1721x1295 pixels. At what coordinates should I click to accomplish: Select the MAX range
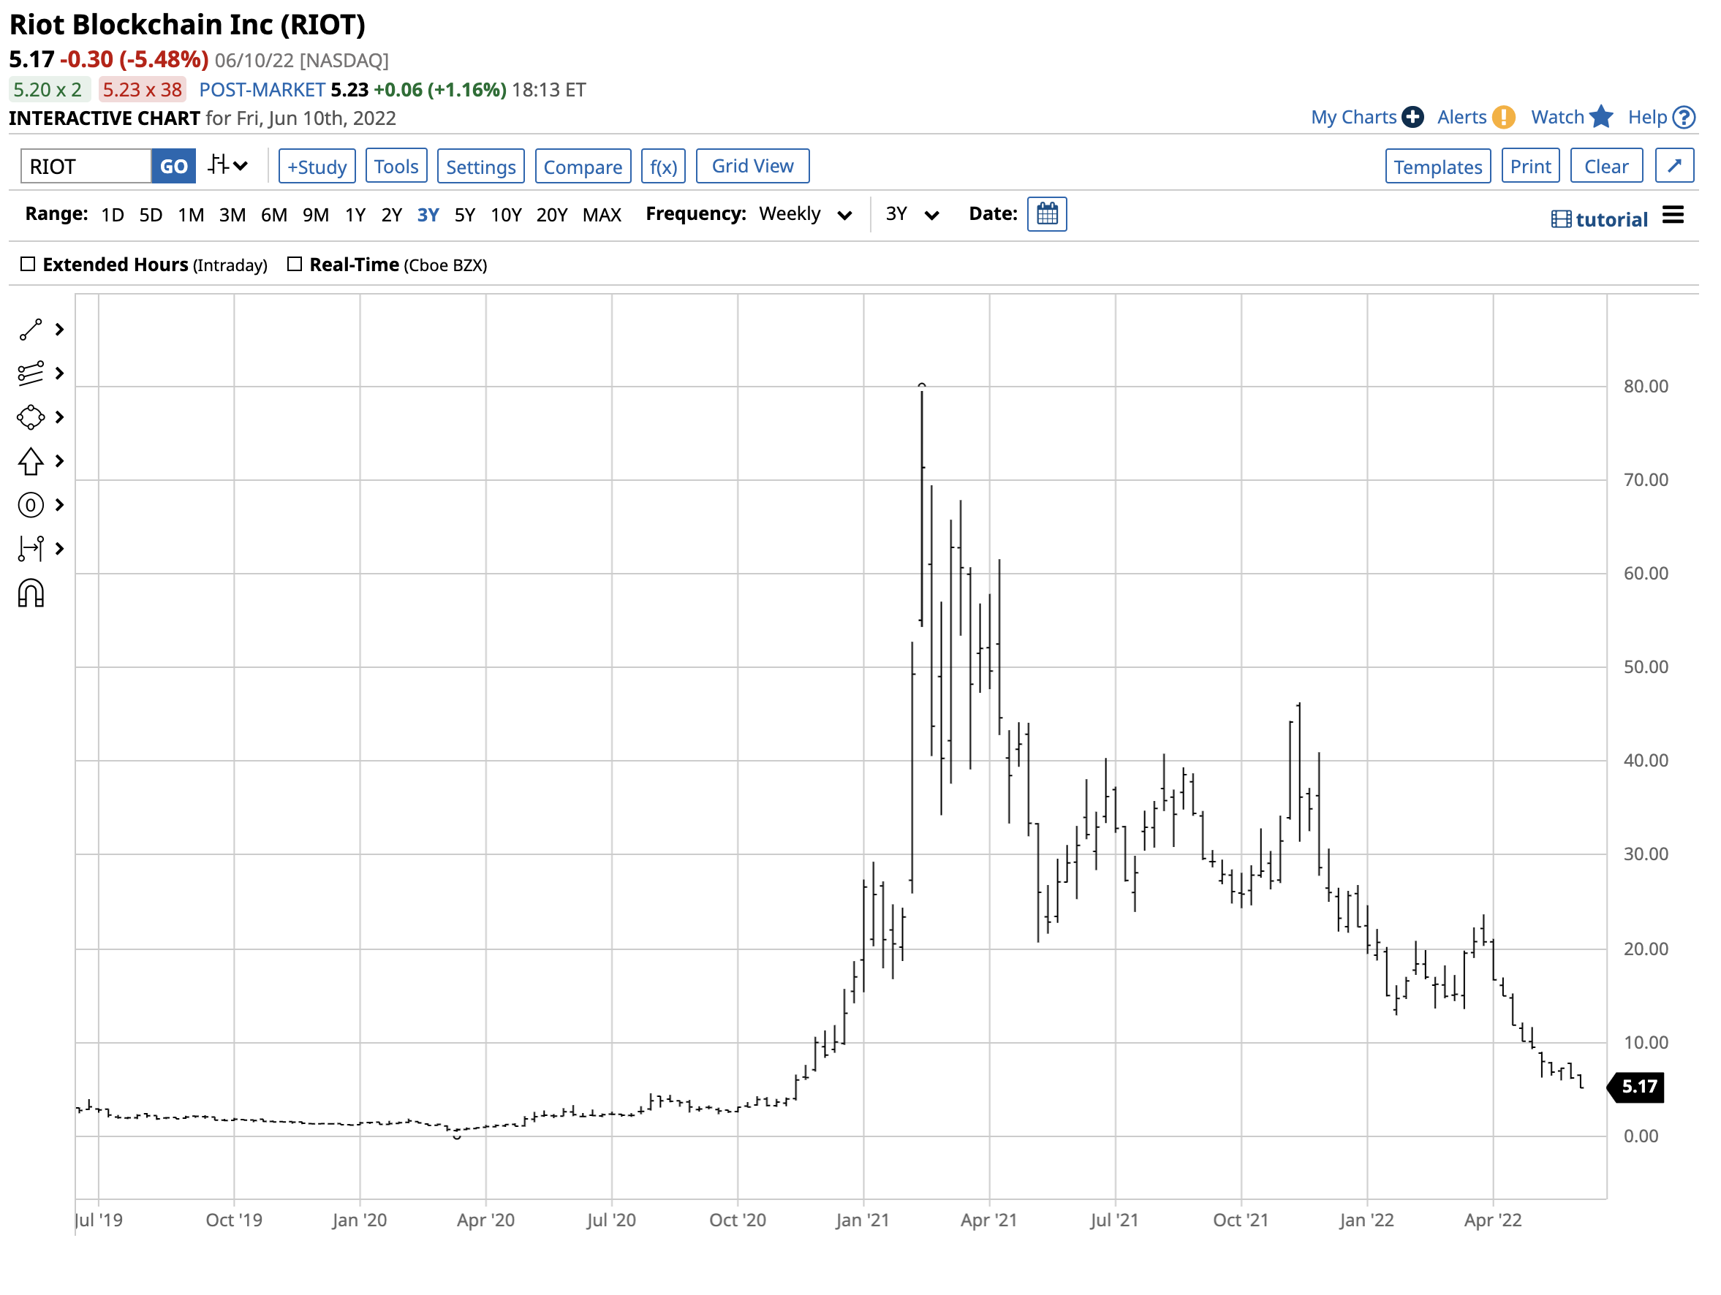(602, 215)
